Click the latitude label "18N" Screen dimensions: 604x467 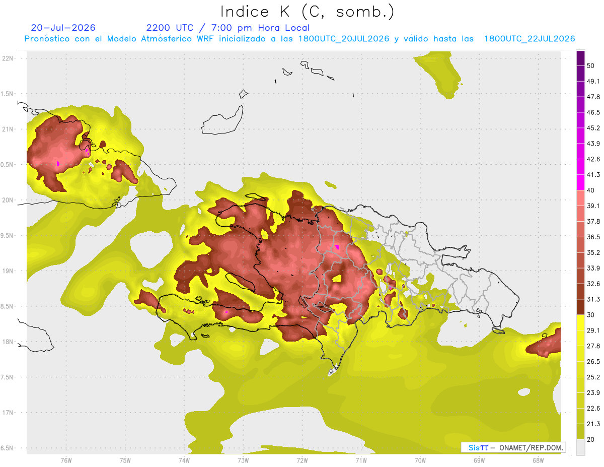click(x=9, y=342)
